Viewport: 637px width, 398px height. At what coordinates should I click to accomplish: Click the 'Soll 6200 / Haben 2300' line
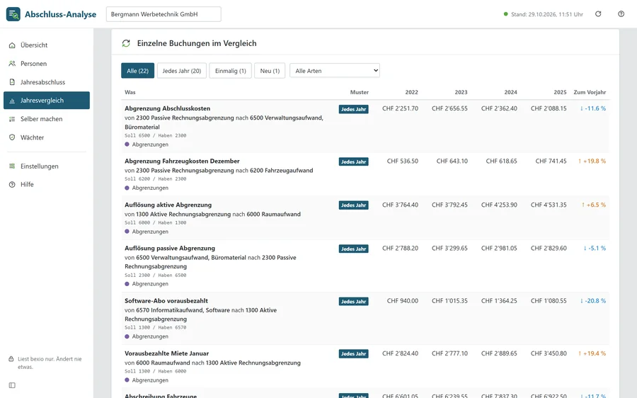click(156, 179)
